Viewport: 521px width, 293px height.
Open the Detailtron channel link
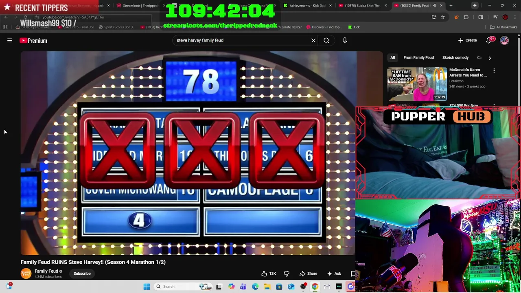[456, 81]
